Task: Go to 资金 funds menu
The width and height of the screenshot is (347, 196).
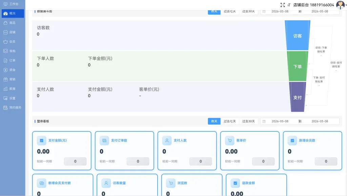Action: [13, 70]
